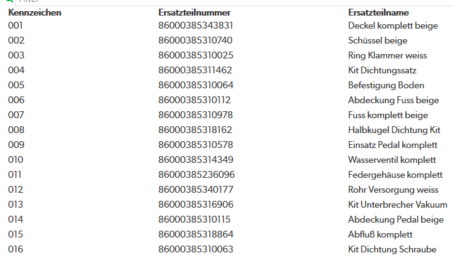Sort by the Ersatzteilnummer column header
The image size is (452, 263).
[194, 12]
